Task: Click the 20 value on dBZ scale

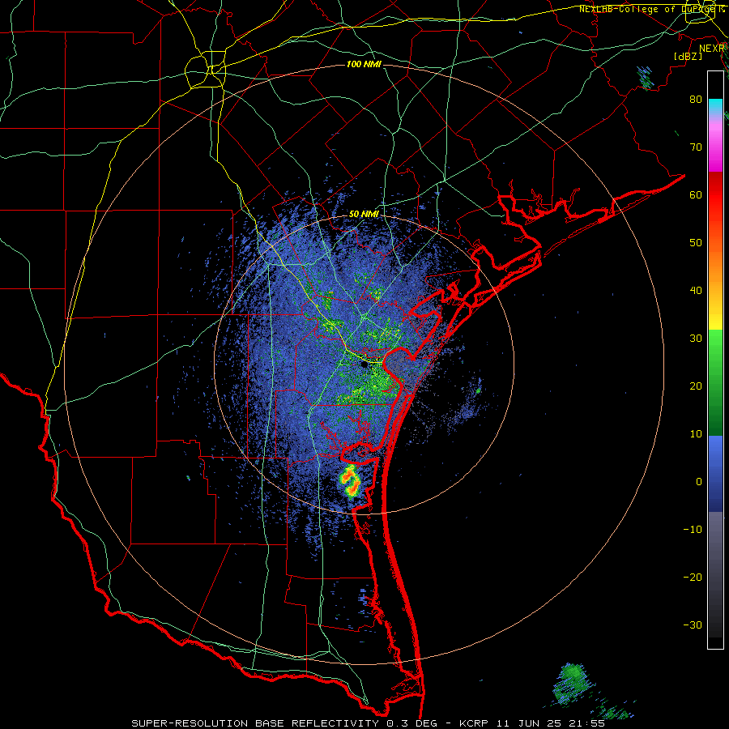Action: point(696,386)
